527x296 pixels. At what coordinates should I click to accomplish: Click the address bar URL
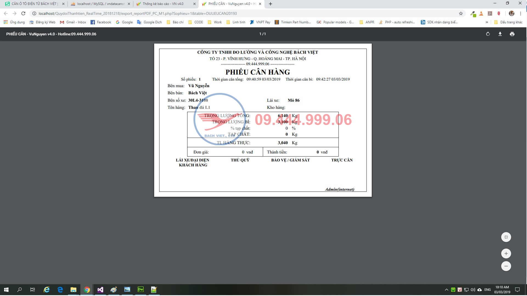(137, 13)
